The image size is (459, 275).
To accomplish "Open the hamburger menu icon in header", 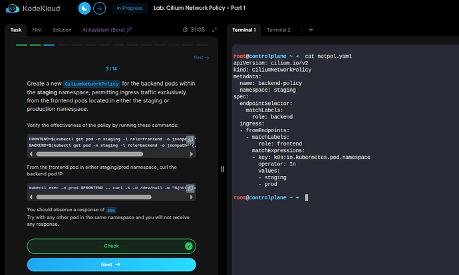I will (x=100, y=9).
